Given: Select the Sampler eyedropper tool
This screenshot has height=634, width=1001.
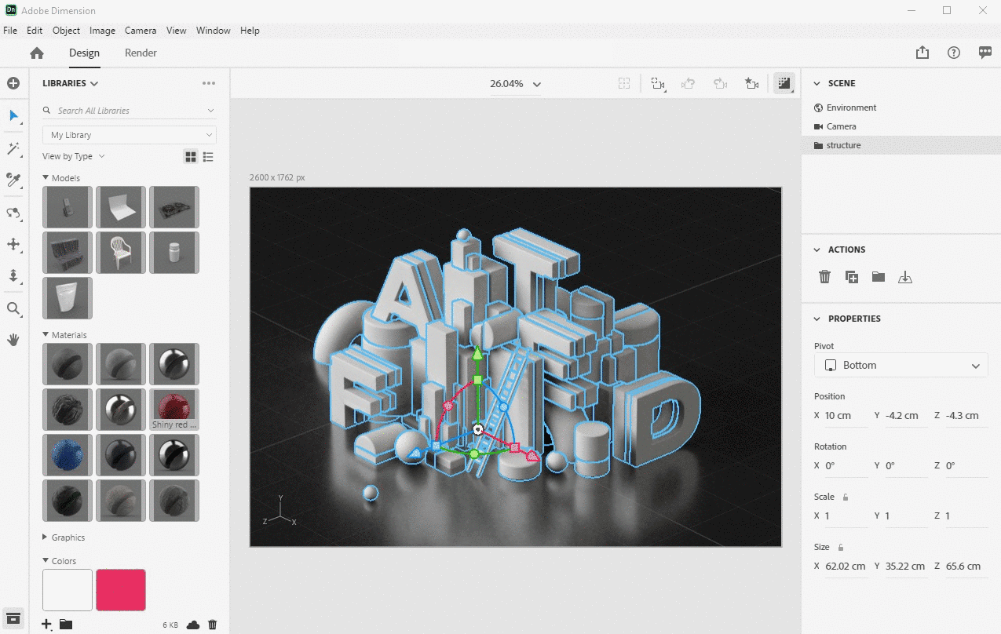Looking at the screenshot, I should (x=13, y=180).
